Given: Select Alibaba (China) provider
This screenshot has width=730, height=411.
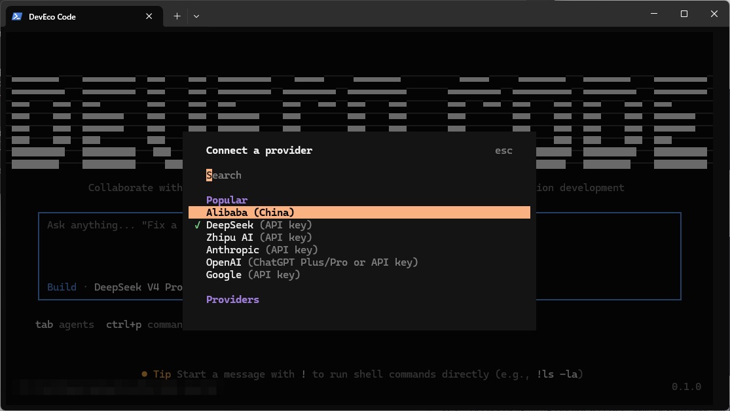Looking at the screenshot, I should pyautogui.click(x=359, y=212).
